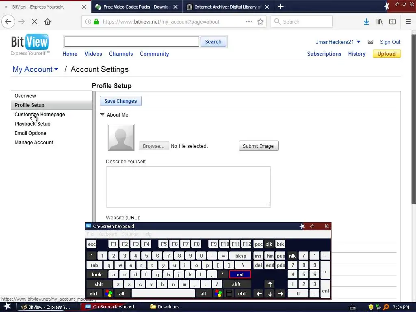Viewport: 416px width, 312px height.
Task: Open the downloads arrow in Firefox toolbar
Action: 366,22
